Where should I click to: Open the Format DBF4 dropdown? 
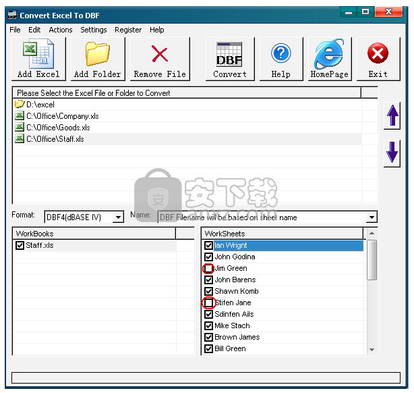pyautogui.click(x=118, y=217)
